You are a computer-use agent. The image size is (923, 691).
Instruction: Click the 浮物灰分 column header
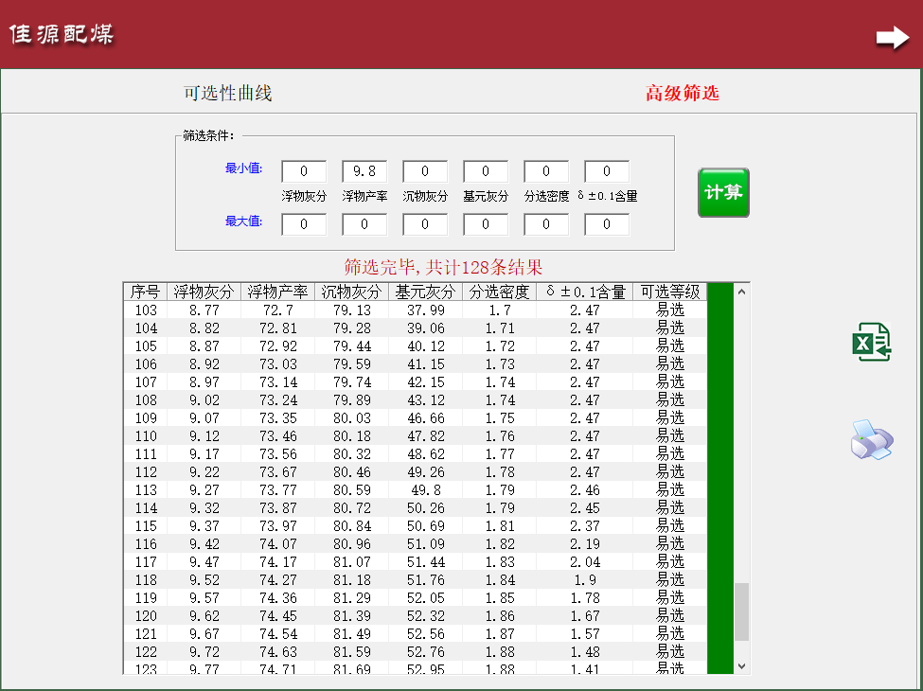click(x=201, y=292)
